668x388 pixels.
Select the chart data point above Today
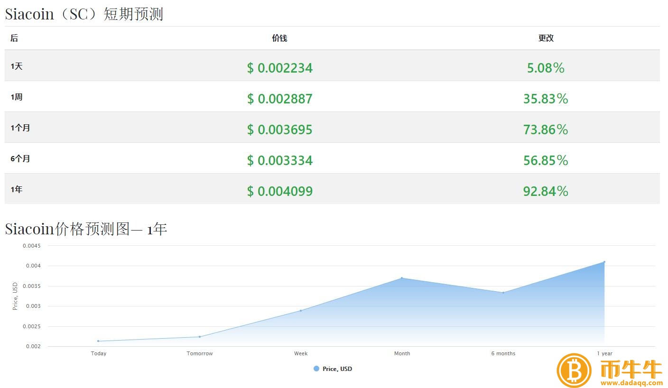(x=98, y=341)
